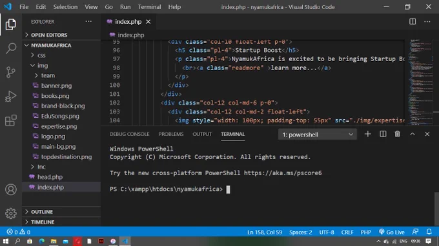Screen dimensions: 439x246
Task: Create a new terminal with plus icon
Action: point(367,135)
